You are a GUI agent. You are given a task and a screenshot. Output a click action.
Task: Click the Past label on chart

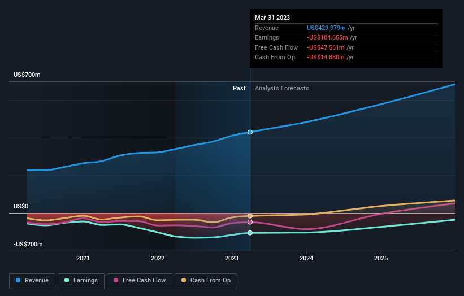point(239,89)
